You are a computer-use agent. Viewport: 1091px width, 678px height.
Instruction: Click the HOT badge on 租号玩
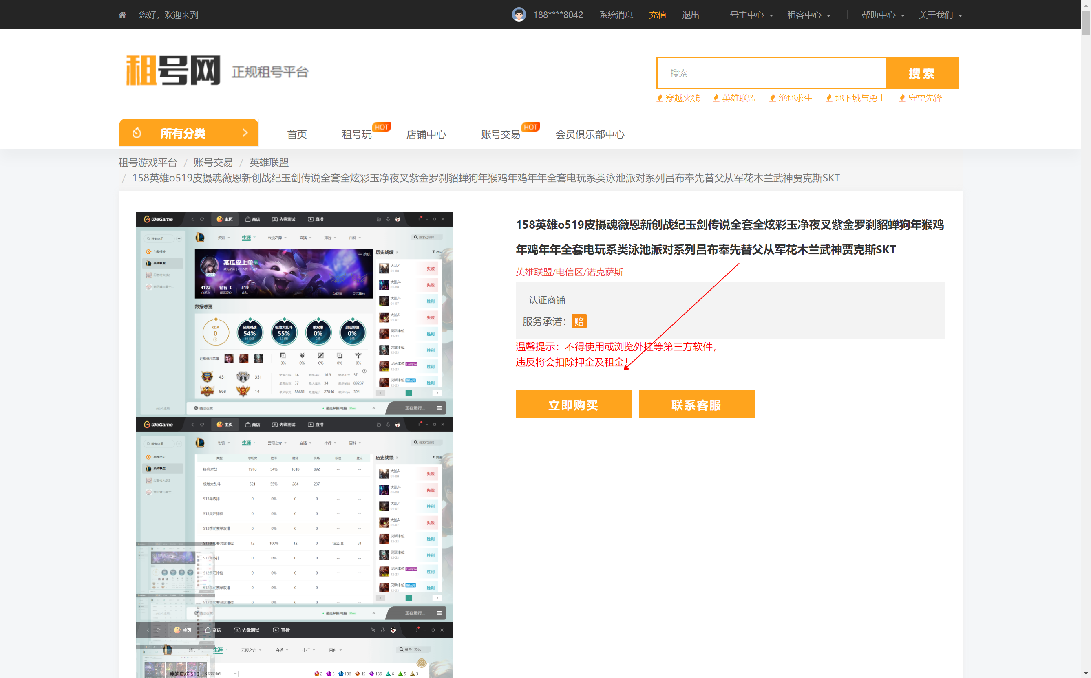pyautogui.click(x=382, y=127)
